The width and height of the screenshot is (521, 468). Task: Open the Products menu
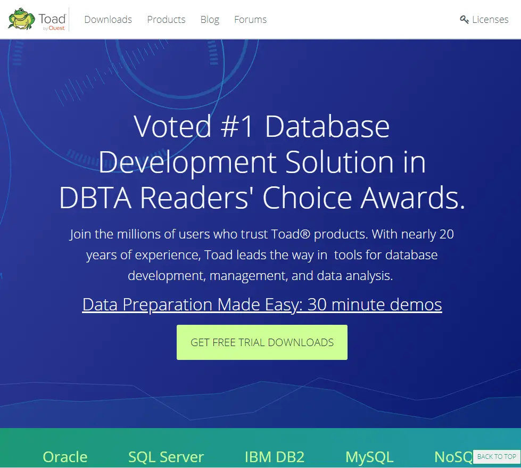pos(166,20)
